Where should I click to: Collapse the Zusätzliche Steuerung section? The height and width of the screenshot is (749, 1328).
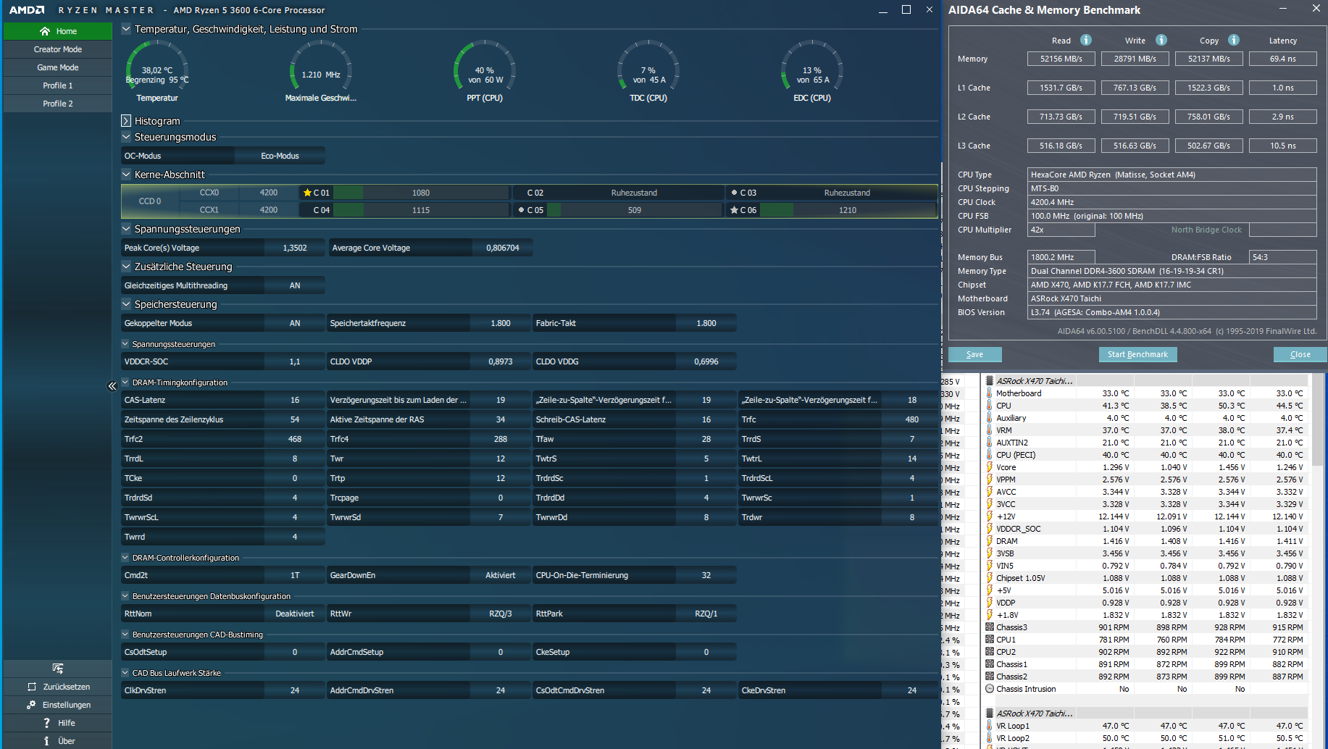pyautogui.click(x=126, y=267)
